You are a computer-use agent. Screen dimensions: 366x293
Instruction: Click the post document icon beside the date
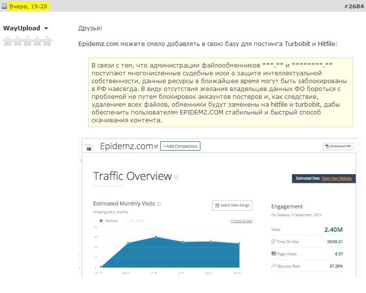pos(4,6)
